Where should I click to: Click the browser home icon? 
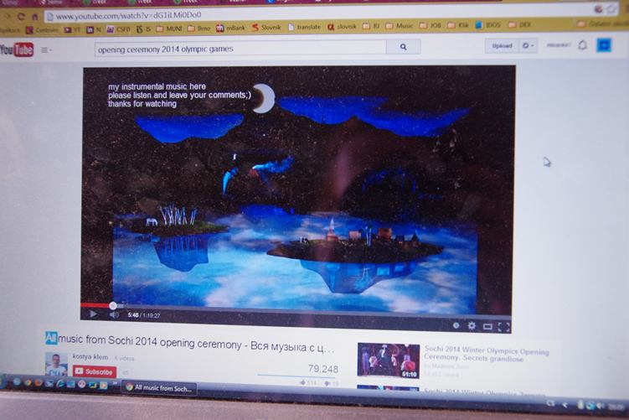pyautogui.click(x=35, y=17)
